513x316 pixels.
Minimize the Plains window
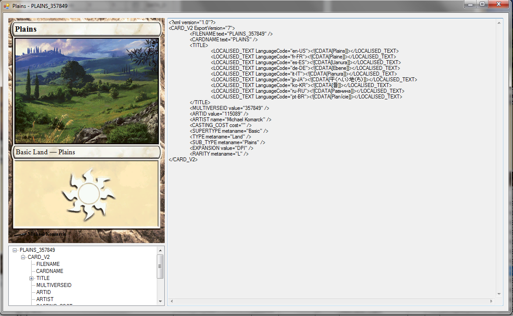pyautogui.click(x=470, y=4)
